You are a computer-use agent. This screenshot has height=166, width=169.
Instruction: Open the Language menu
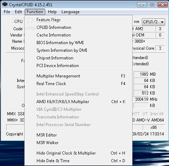[71, 12]
